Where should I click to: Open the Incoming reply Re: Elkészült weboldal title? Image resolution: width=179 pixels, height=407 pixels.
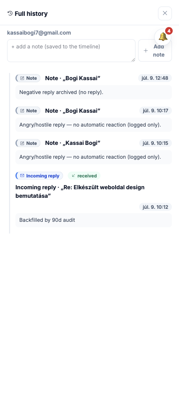pyautogui.click(x=80, y=192)
